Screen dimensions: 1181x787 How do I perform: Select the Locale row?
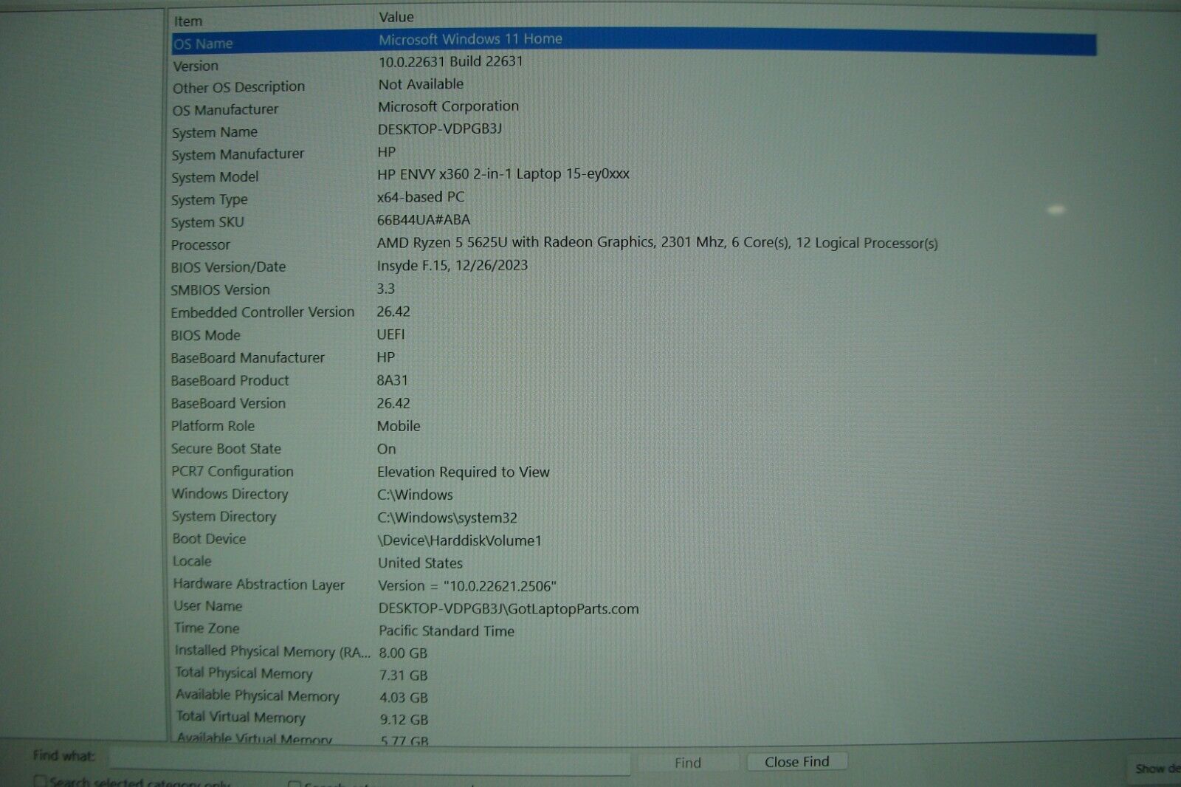(633, 562)
